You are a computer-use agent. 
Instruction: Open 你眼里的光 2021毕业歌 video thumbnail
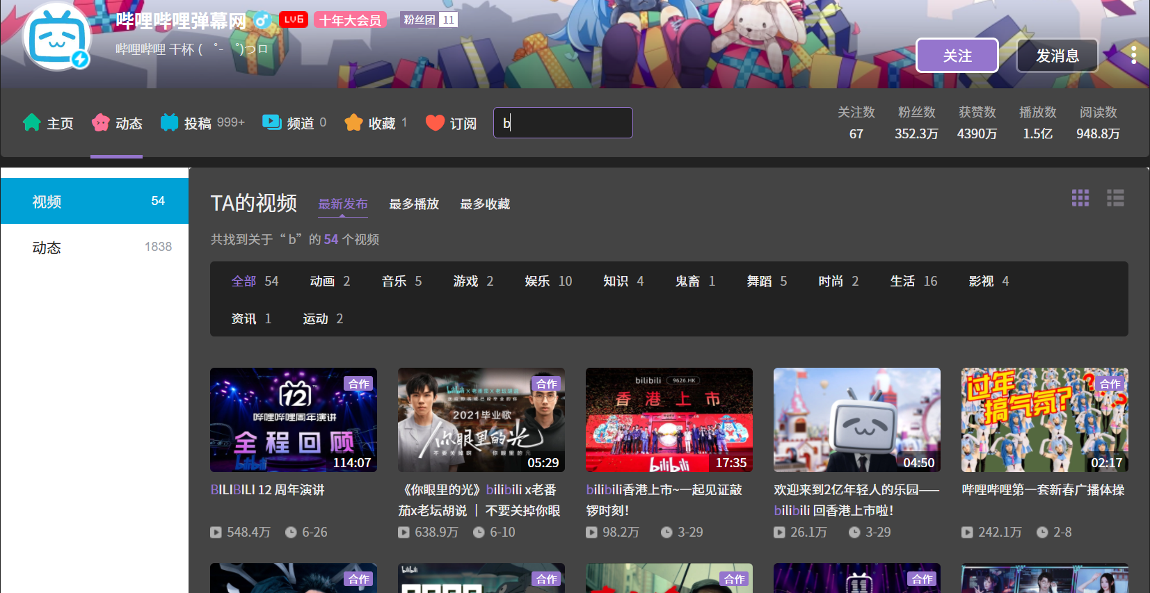[x=481, y=420]
